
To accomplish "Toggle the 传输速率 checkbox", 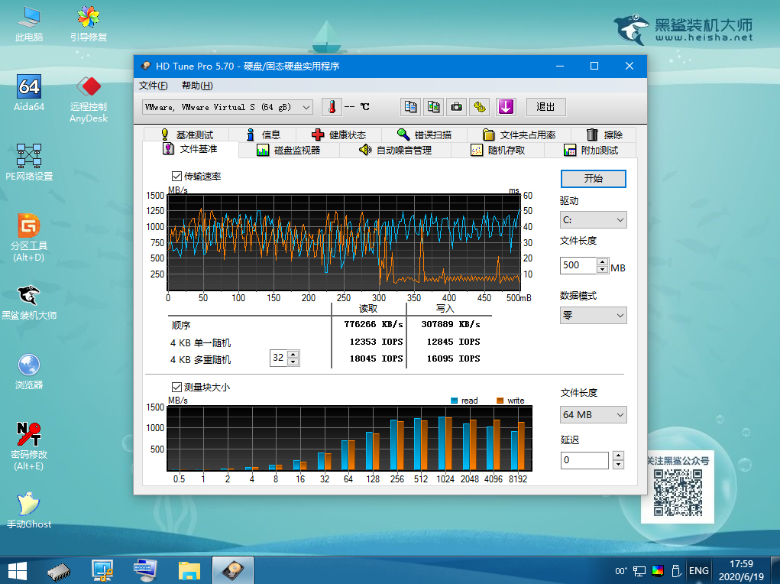I will click(x=176, y=177).
